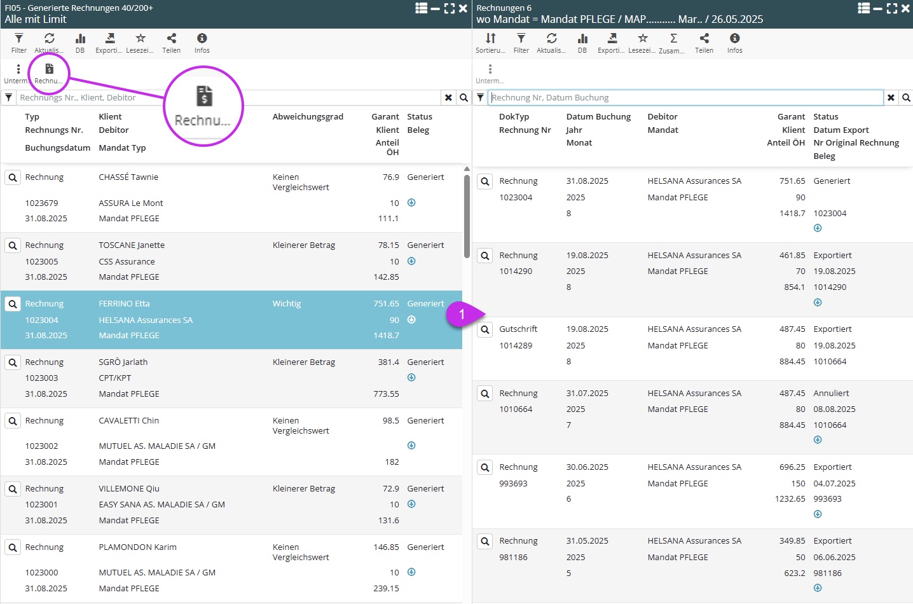Download Beleg for invoice 1023679
913x604 pixels.
pyautogui.click(x=411, y=203)
